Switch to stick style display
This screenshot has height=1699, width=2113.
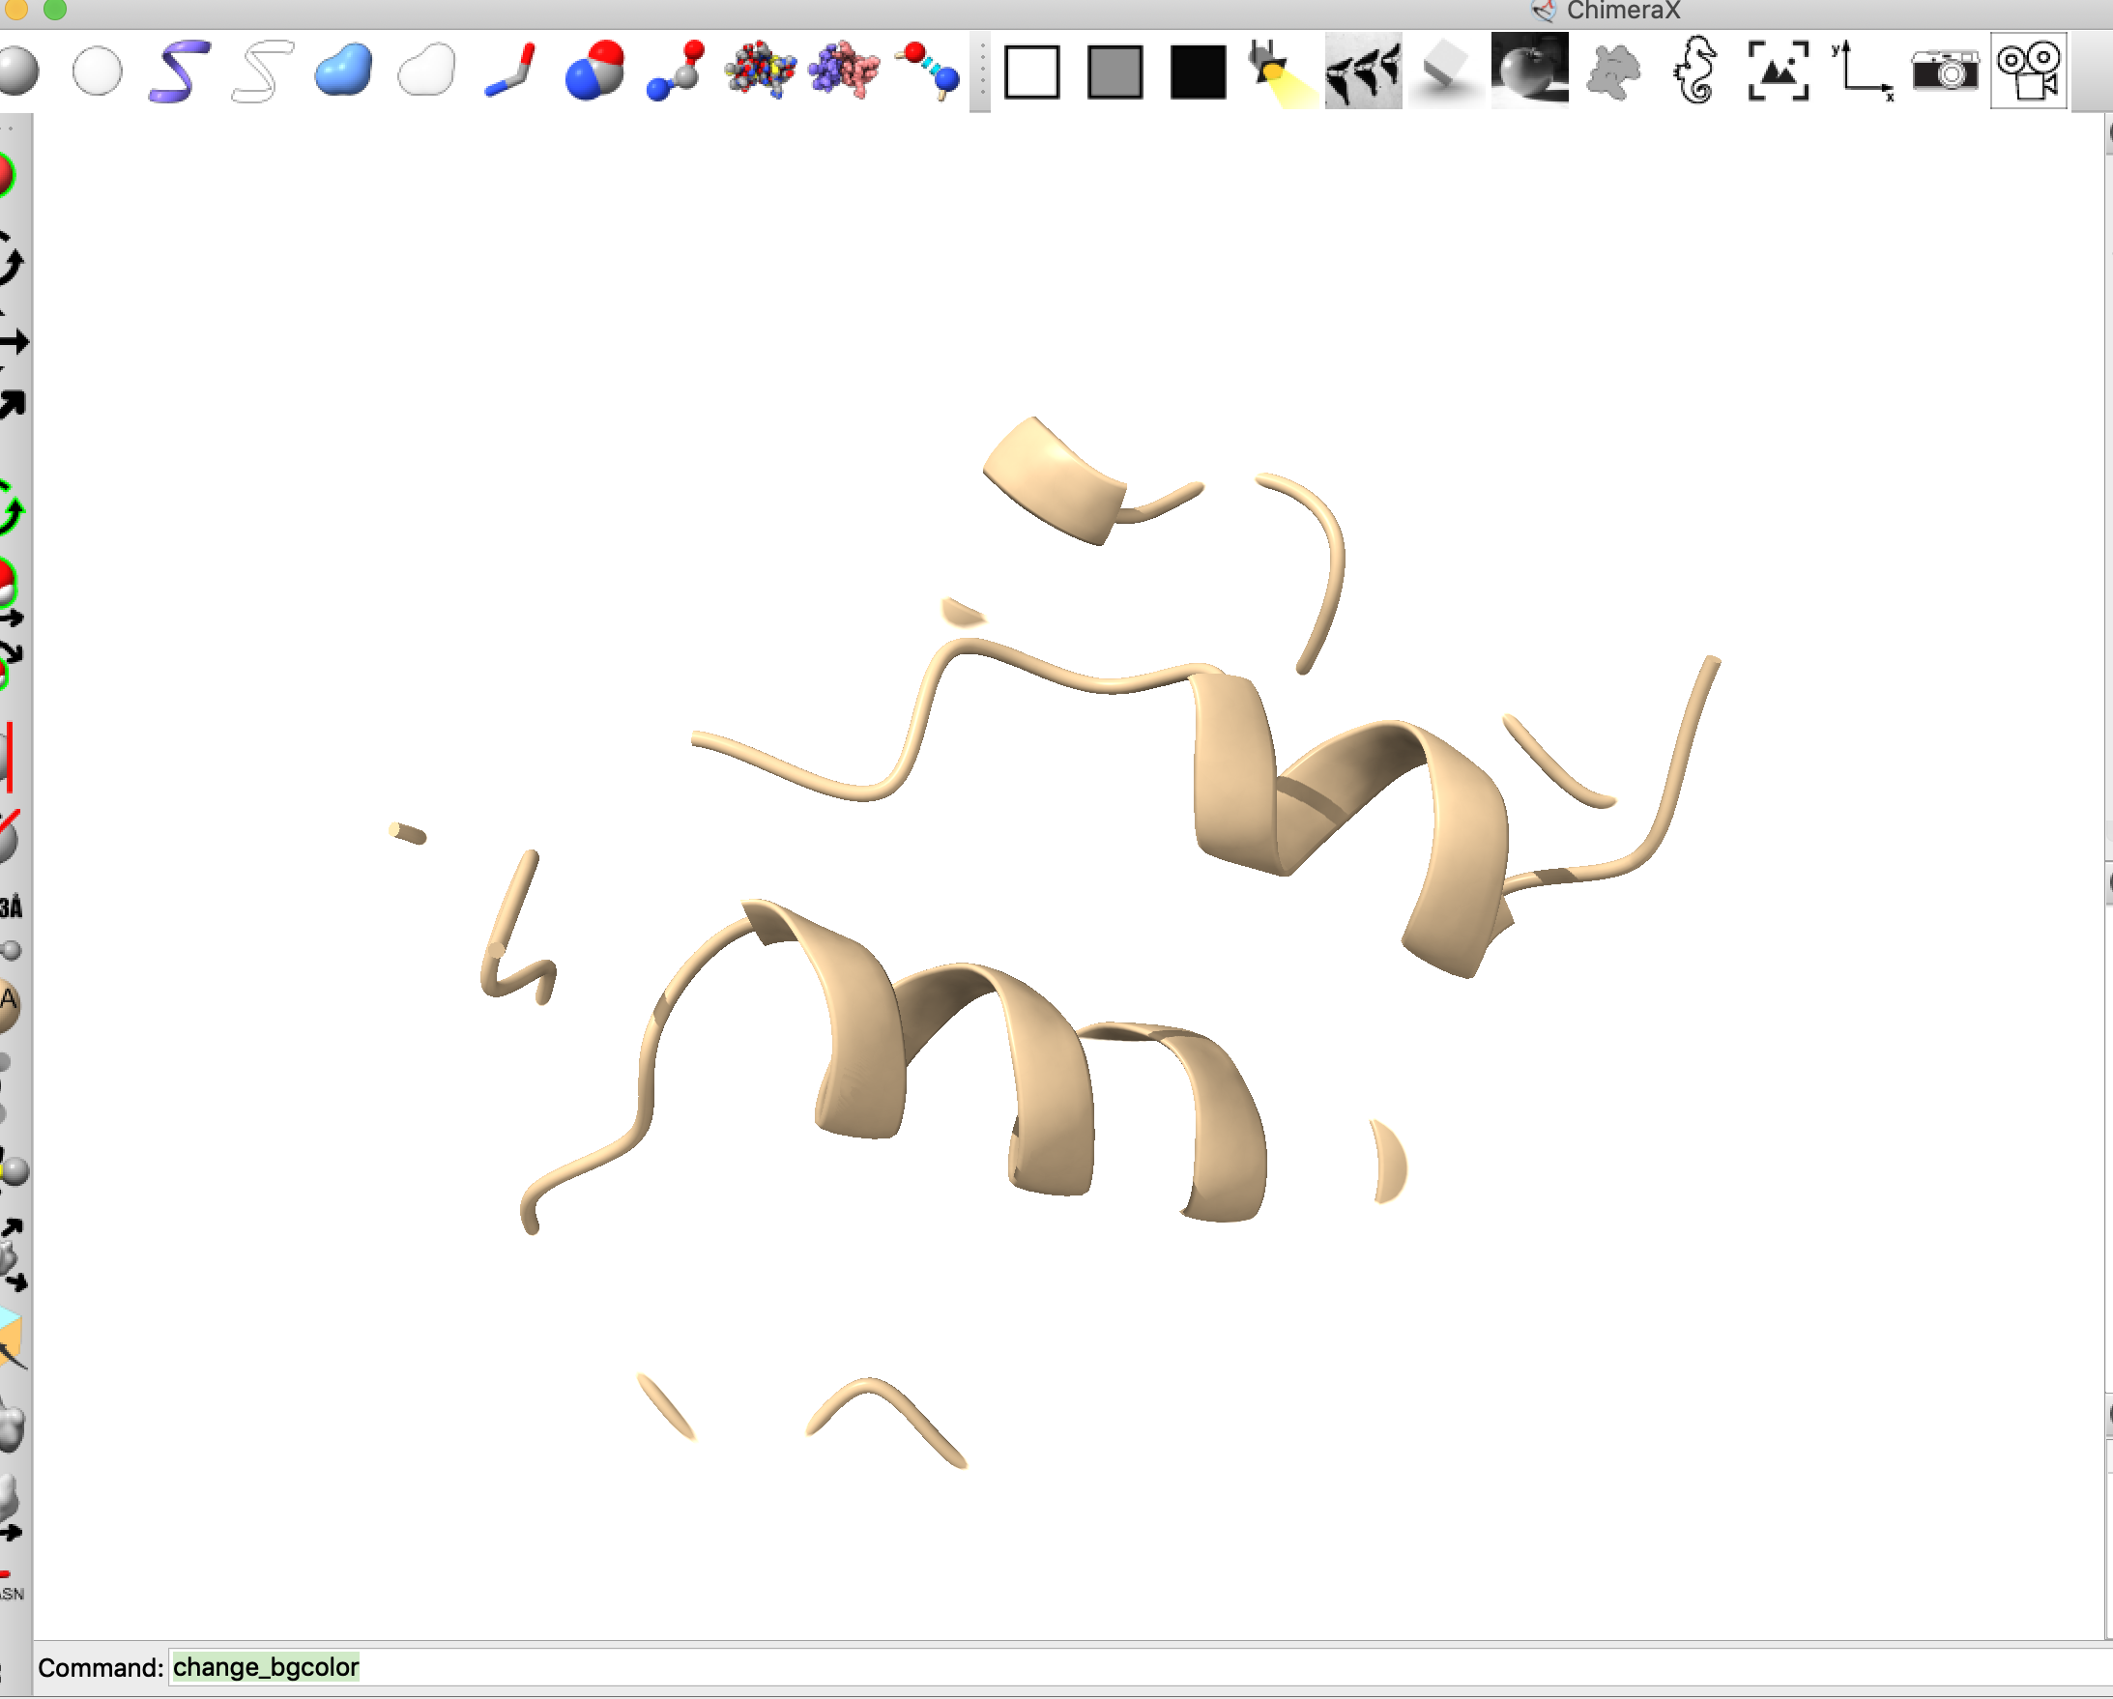(509, 71)
